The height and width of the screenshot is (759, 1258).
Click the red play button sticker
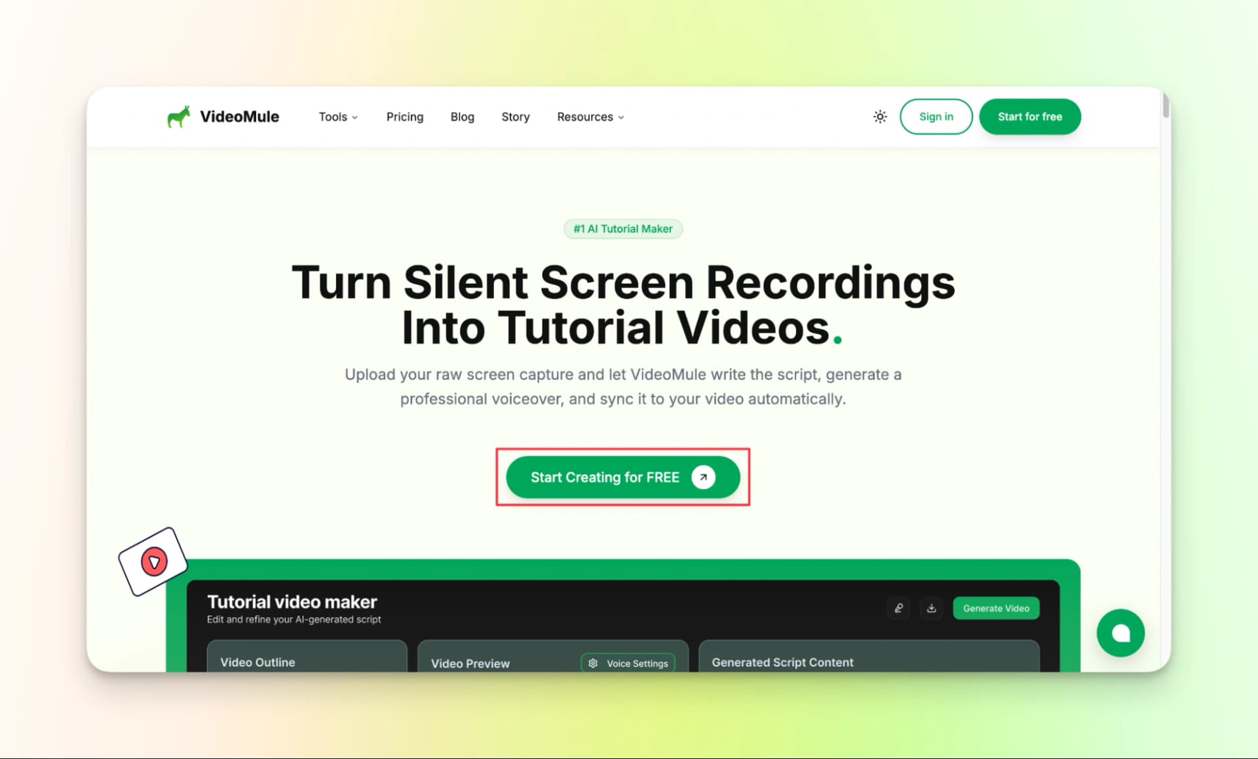click(155, 560)
